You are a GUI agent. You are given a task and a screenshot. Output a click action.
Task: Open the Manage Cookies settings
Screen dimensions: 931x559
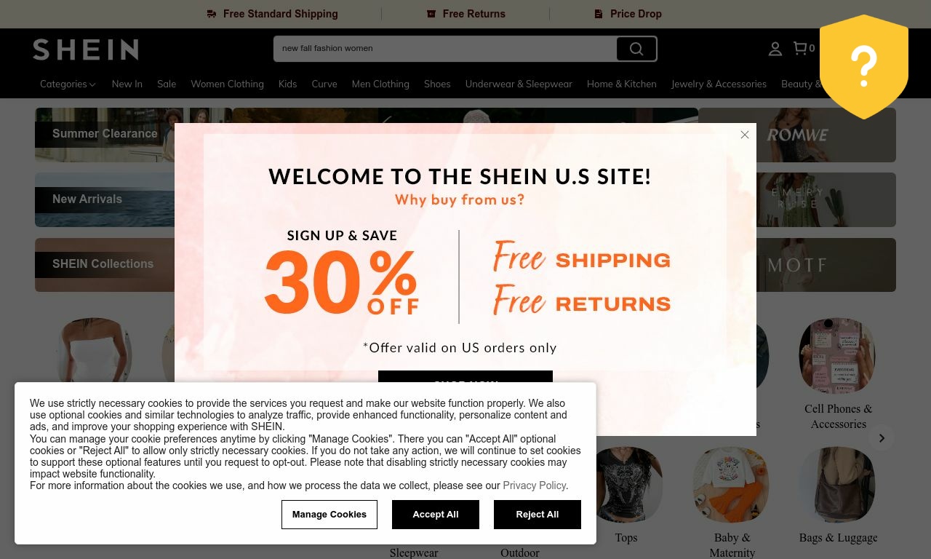(329, 515)
